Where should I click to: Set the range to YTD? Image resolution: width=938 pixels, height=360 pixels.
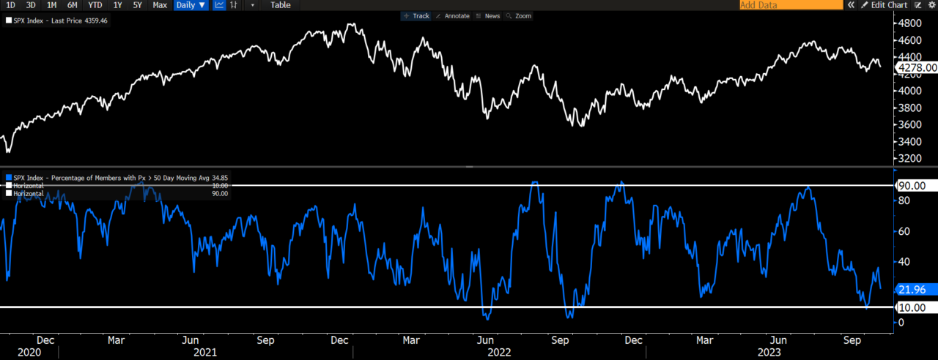(95, 5)
